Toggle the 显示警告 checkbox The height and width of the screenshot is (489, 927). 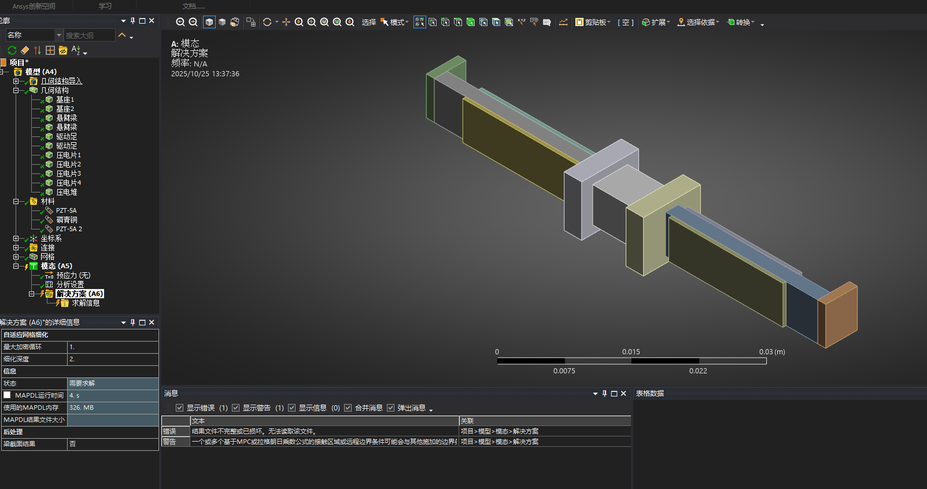[x=236, y=408]
